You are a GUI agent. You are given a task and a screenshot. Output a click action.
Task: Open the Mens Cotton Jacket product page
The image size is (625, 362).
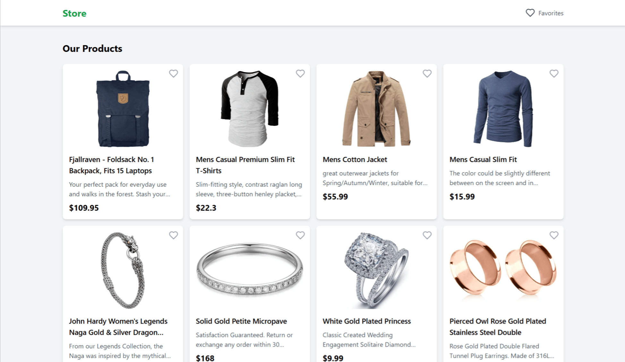coord(355,159)
